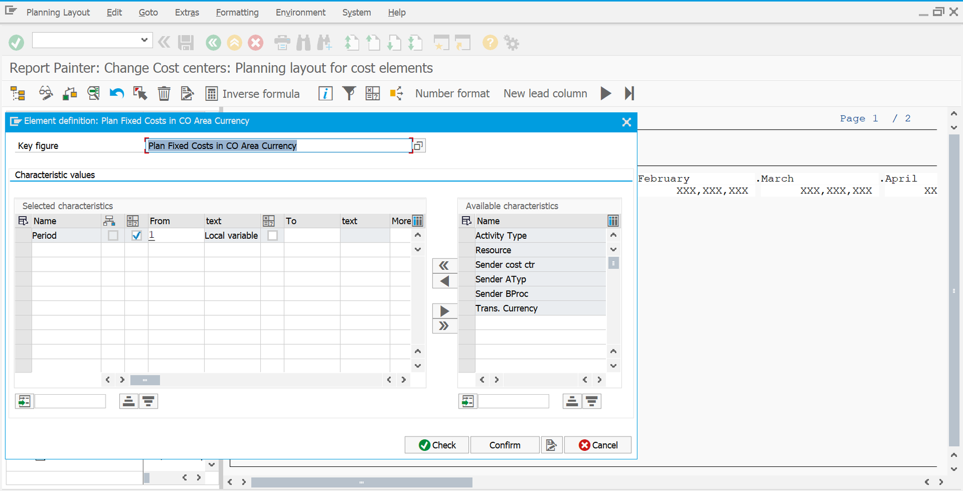
Task: Toggle the set checkbox in Period row
Action: tap(113, 235)
